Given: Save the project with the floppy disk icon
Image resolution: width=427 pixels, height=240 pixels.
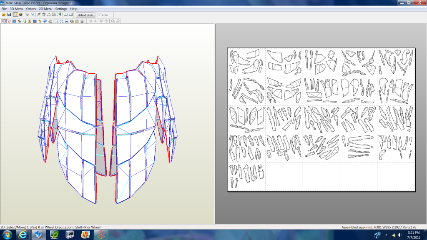Looking at the screenshot, I should [9, 15].
